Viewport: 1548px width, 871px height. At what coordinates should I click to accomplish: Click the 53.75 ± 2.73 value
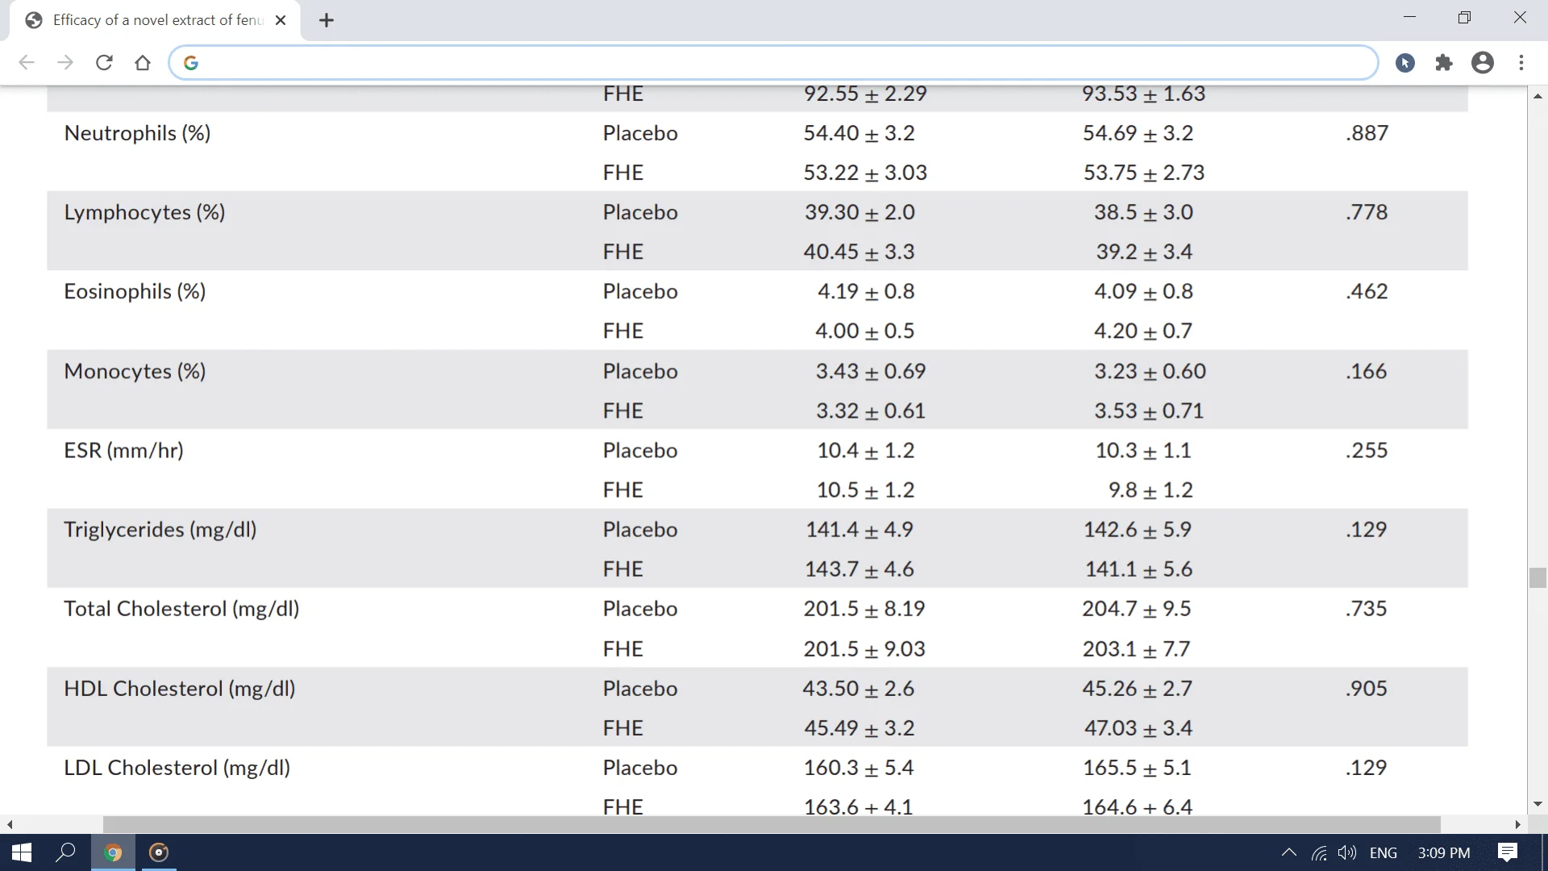point(1143,173)
